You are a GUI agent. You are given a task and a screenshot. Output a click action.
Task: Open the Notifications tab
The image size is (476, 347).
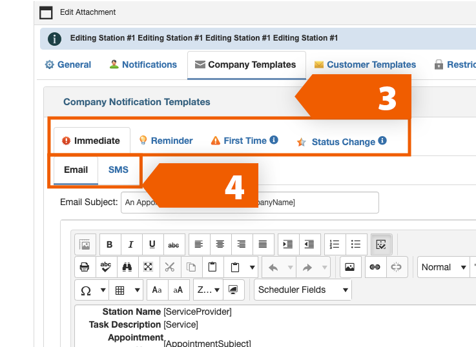[143, 64]
